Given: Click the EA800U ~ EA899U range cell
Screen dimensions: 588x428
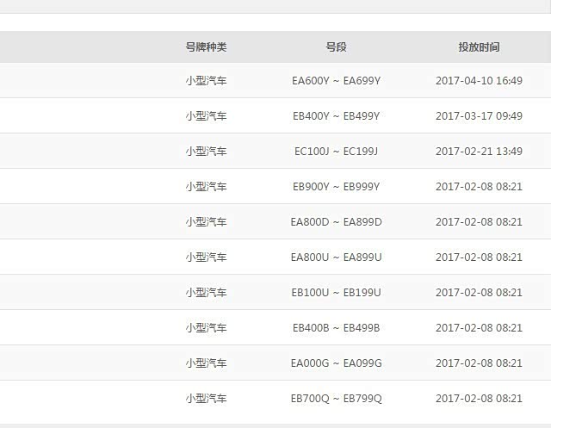Looking at the screenshot, I should click(x=336, y=257).
